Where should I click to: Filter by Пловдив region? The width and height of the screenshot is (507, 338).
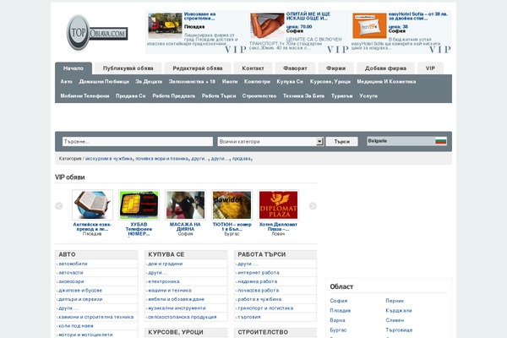[x=341, y=310]
